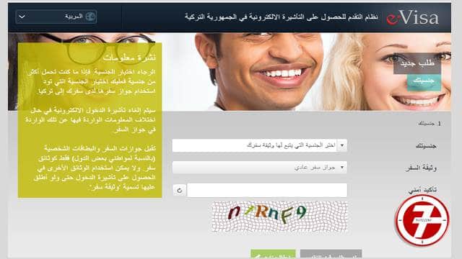Open the nationality selection dropdown
This screenshot has height=259, width=462.
260,145
